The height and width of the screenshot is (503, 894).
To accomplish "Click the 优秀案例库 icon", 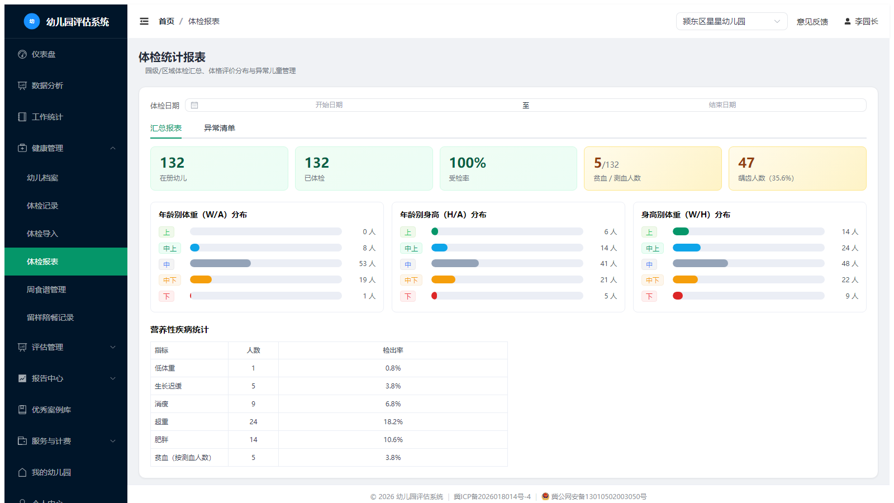I will 22,410.
